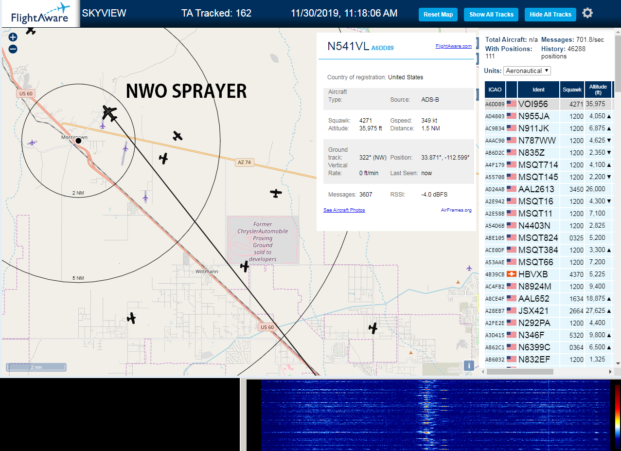This screenshot has width=621, height=451.
Task: Select the purple aircraft at far east map edge
Action: pos(469,268)
